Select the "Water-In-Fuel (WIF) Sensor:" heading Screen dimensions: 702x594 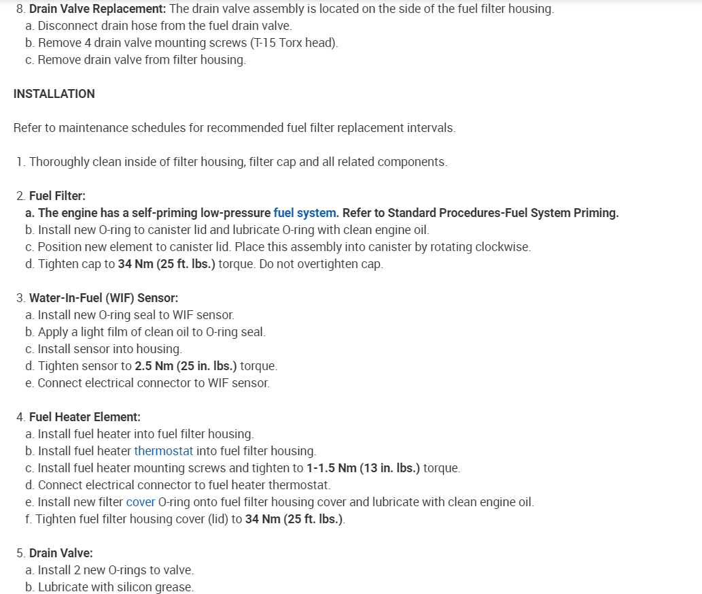pos(103,298)
